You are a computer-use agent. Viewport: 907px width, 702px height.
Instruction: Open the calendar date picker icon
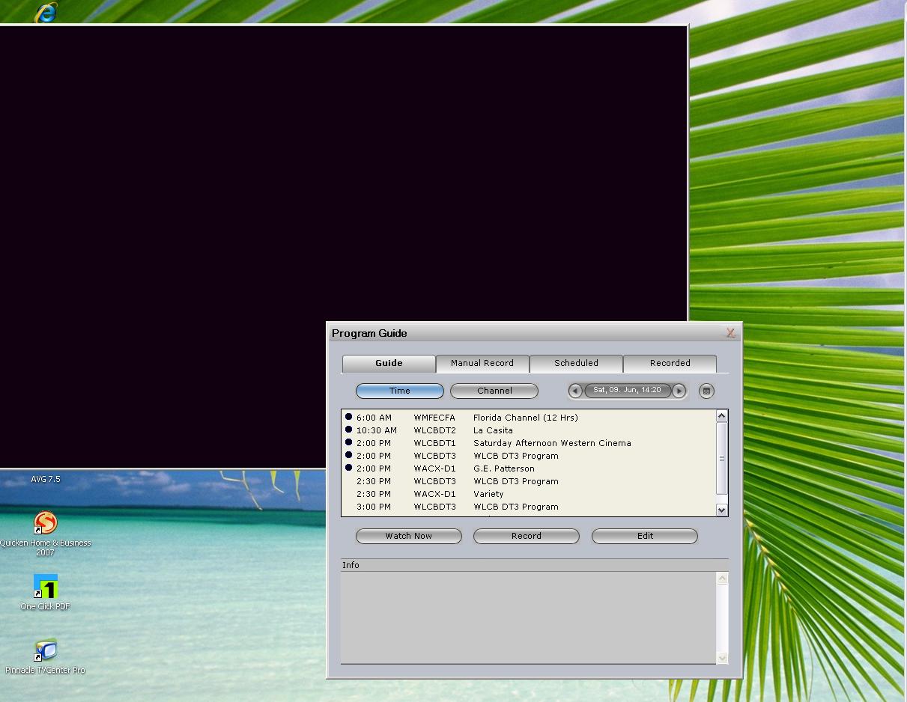[706, 391]
